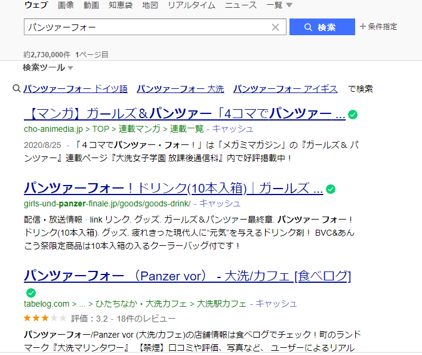
Task: Switch to the 動画 tab
Action: tap(91, 5)
